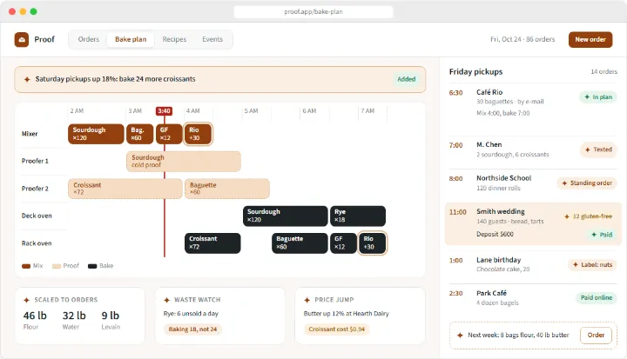
Task: Select the Mixer Rio +30 block
Action: pyautogui.click(x=198, y=134)
